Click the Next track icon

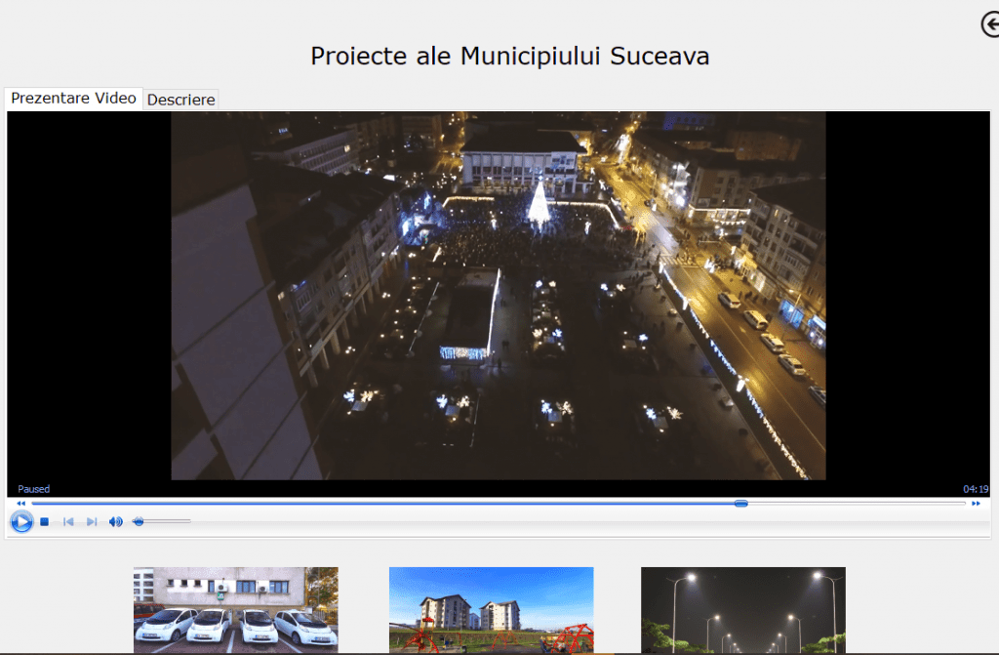pos(92,521)
